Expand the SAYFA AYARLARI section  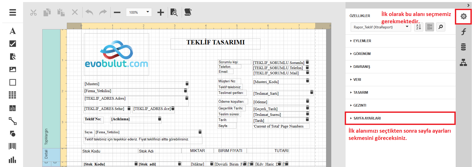367,118
